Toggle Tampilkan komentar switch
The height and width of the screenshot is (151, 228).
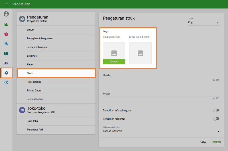(216, 119)
